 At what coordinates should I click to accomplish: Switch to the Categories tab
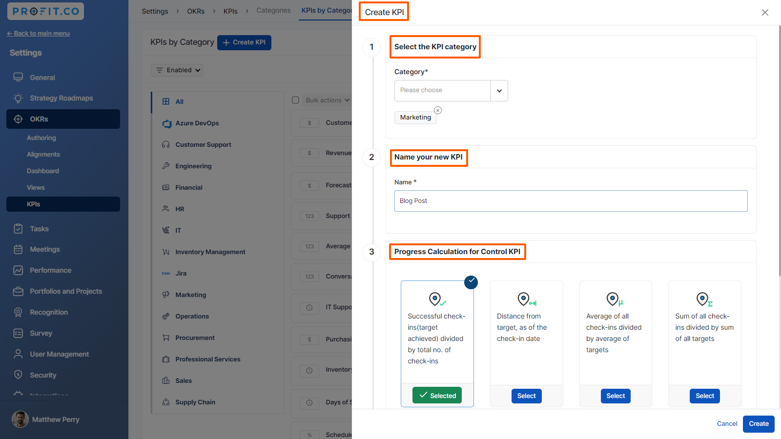273,11
